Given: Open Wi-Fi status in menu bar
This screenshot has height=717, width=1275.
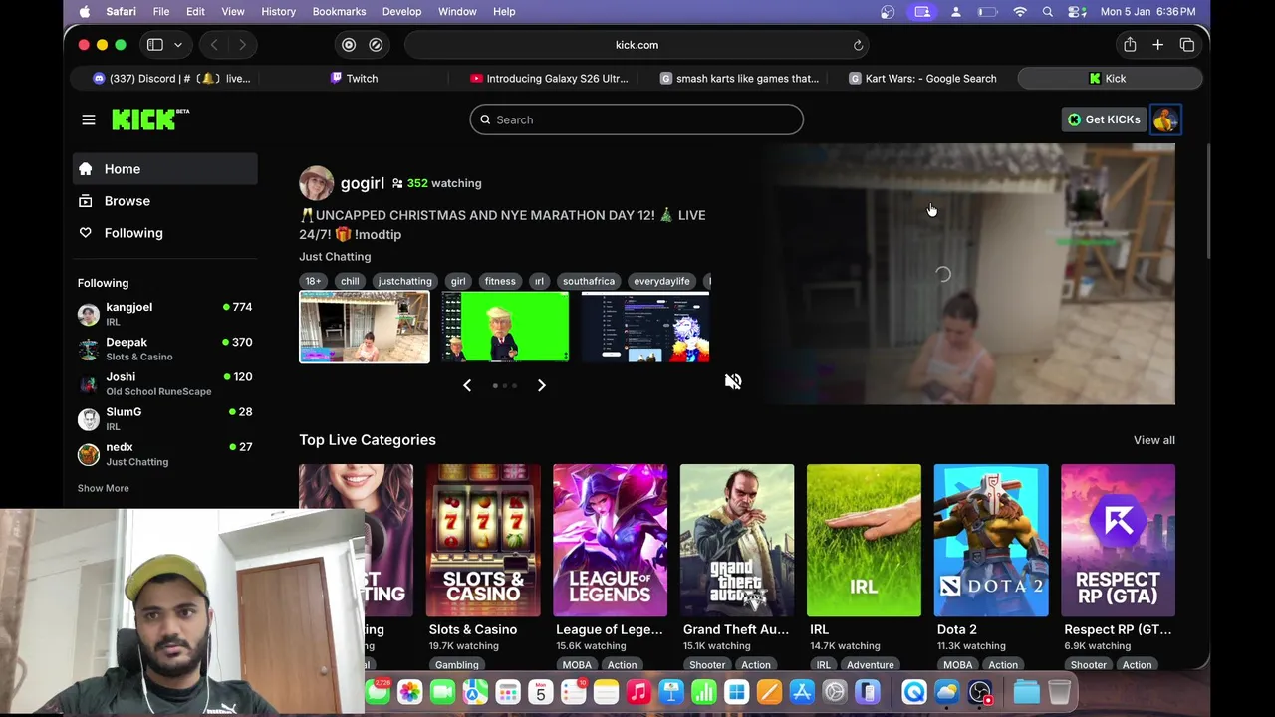Looking at the screenshot, I should 1020,12.
